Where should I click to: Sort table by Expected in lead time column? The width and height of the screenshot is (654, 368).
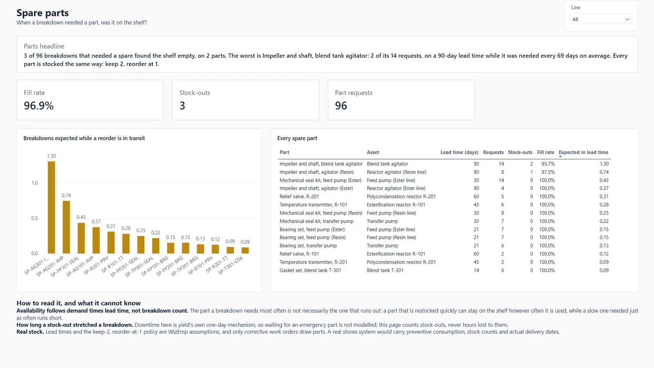(583, 152)
